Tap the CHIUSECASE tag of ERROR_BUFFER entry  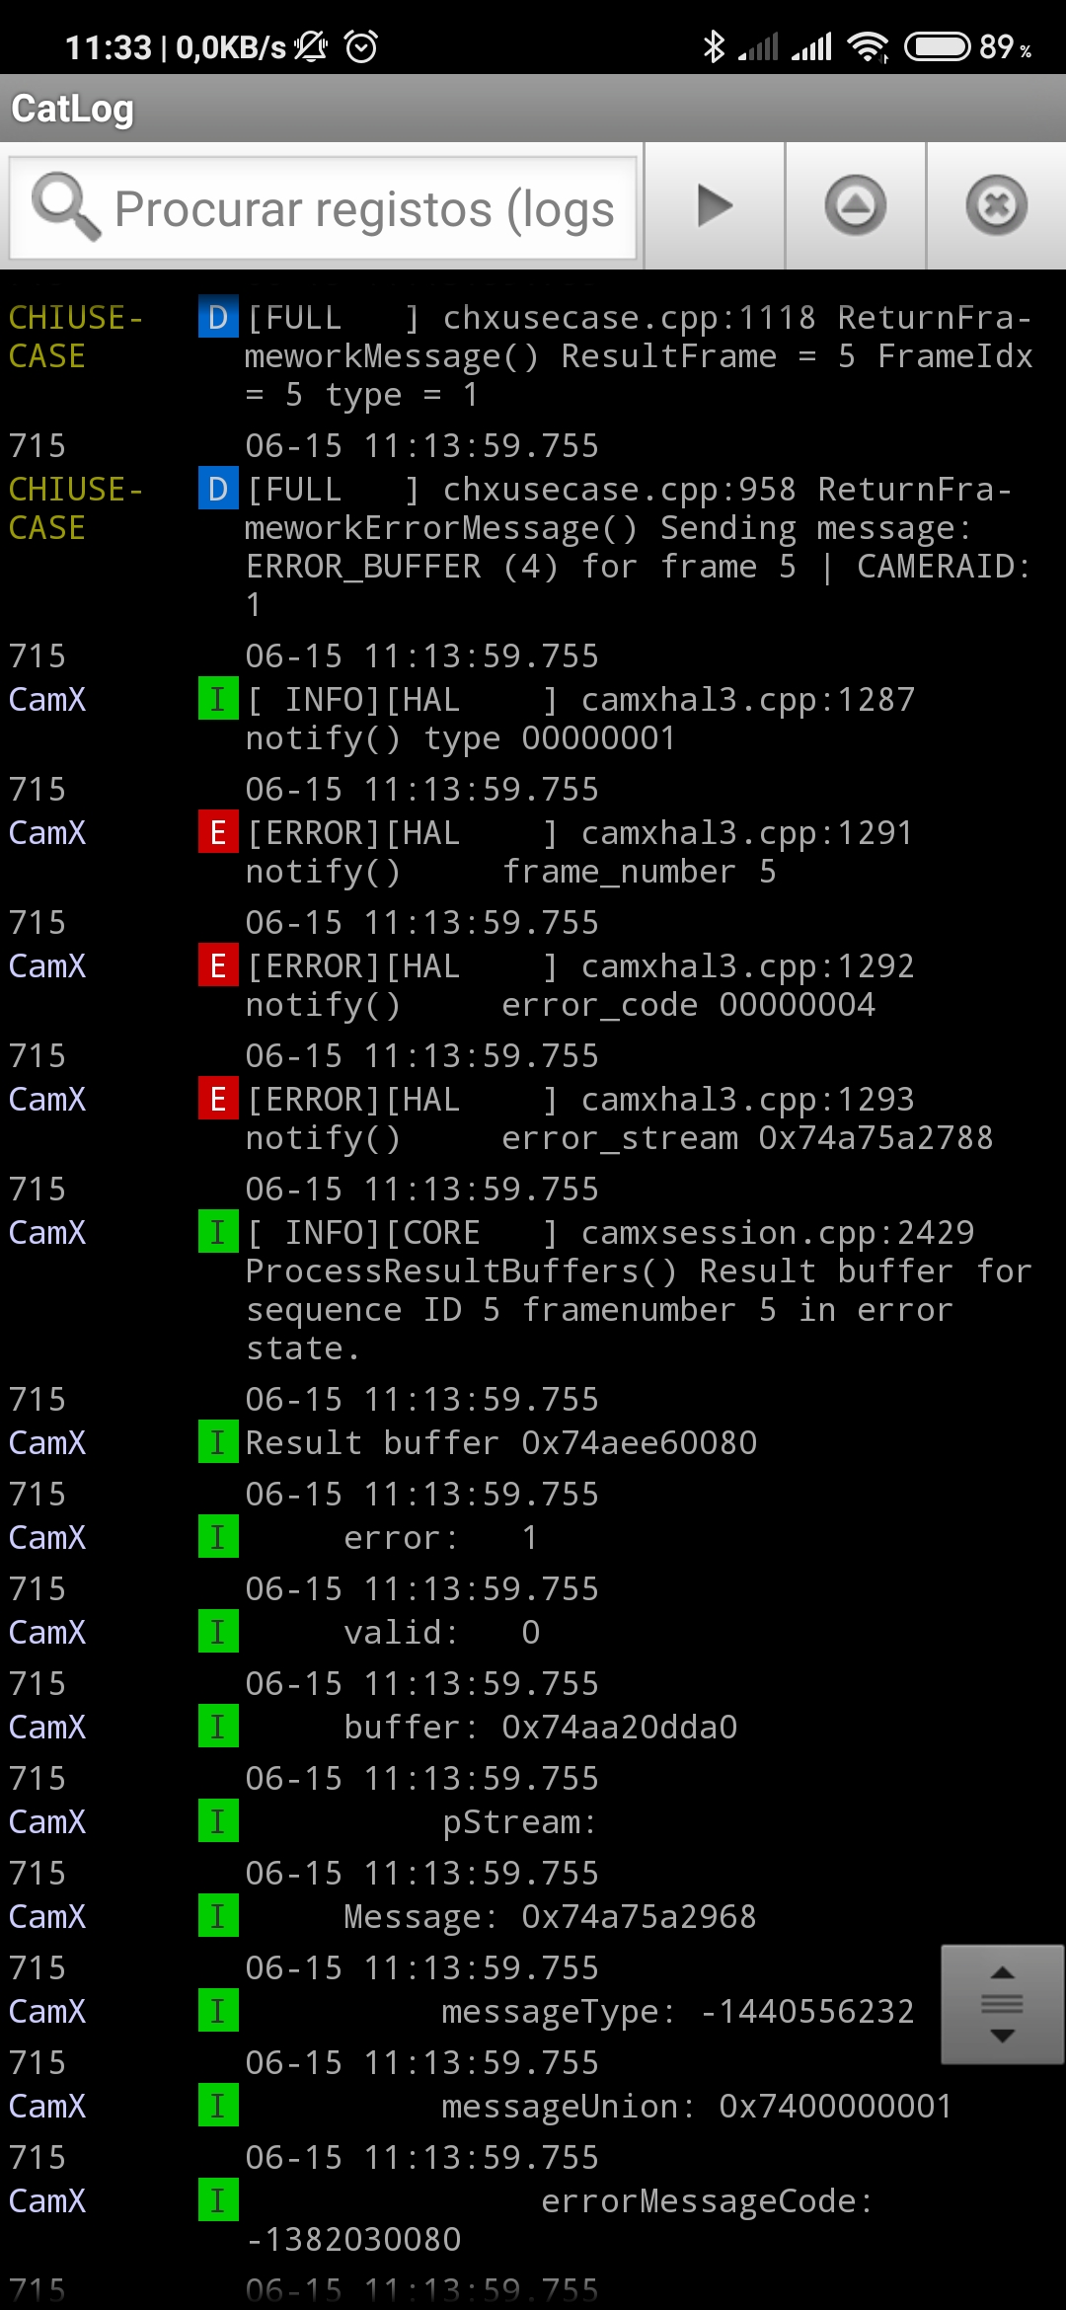[x=76, y=508]
